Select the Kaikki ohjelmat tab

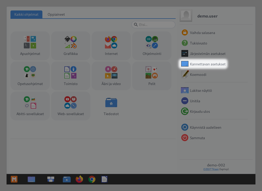click(26, 15)
